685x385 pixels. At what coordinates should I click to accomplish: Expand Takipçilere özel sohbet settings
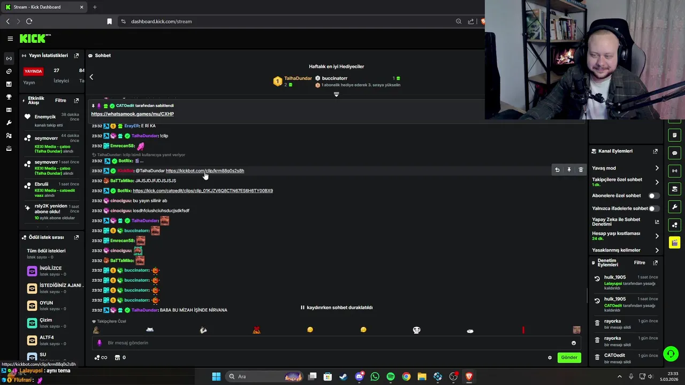657,182
